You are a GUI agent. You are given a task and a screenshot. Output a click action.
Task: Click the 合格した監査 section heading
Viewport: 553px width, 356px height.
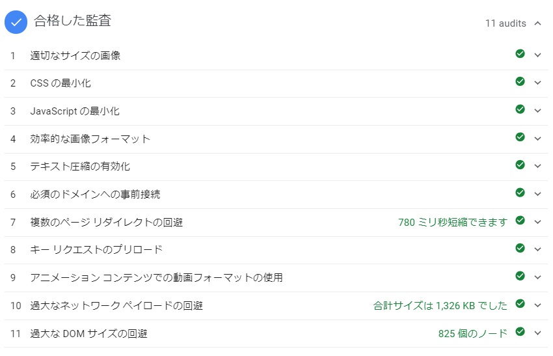[73, 20]
